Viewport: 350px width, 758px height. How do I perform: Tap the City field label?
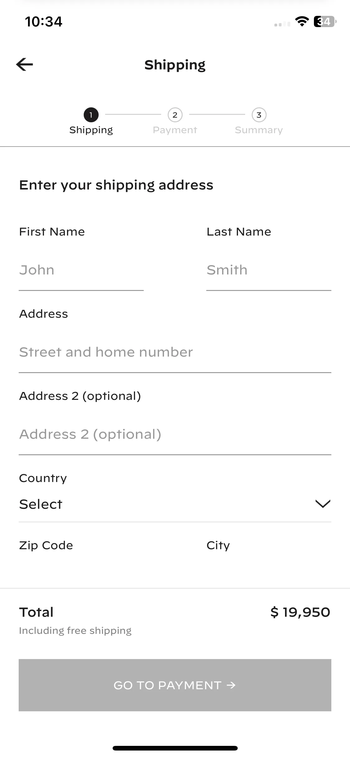pos(218,545)
